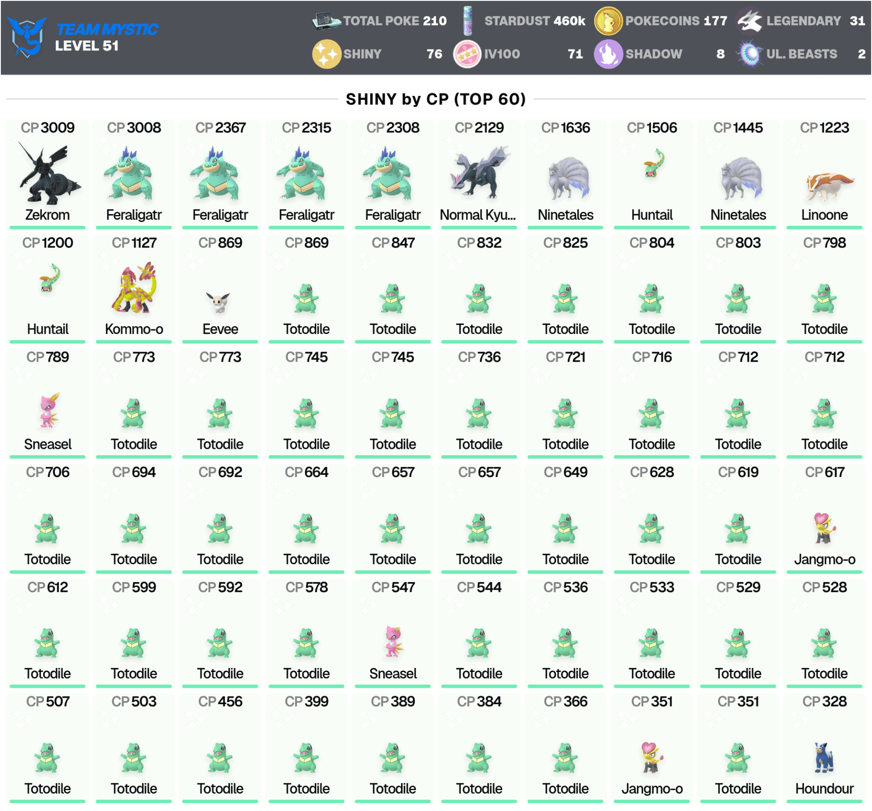Click the Total Poke storage icon
The image size is (872, 811).
326,21
